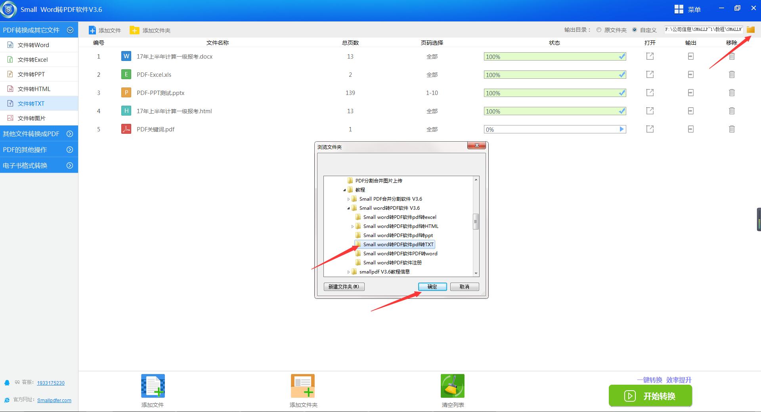Click the large 添加文件夹 icon at bottom

pyautogui.click(x=303, y=386)
